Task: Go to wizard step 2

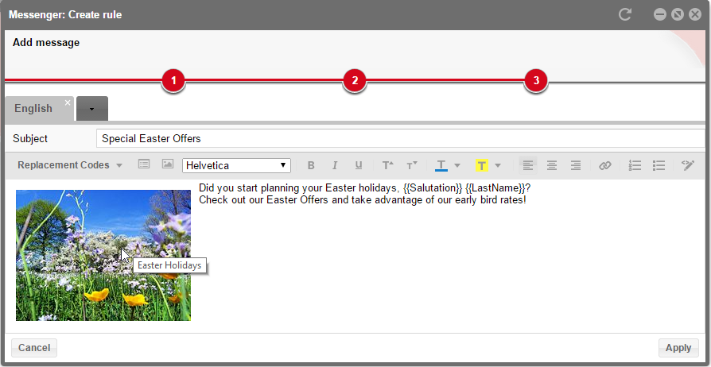Action: coord(354,80)
